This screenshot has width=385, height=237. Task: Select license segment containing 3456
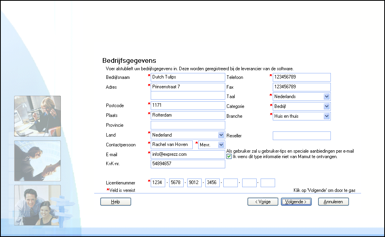[x=212, y=183]
